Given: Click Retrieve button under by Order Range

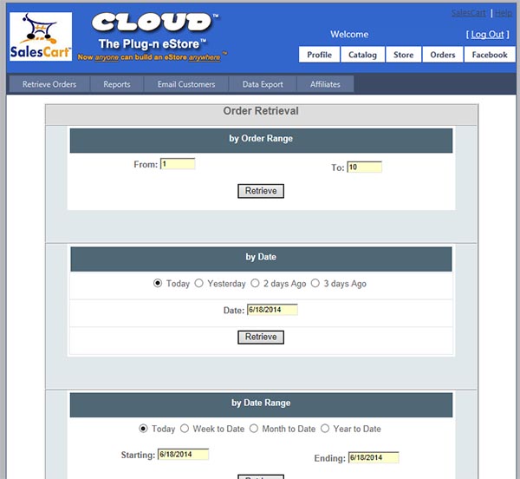Looking at the screenshot, I should [x=261, y=191].
